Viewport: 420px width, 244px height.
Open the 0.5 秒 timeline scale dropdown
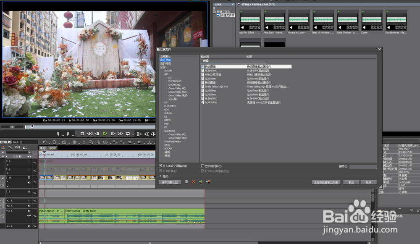click(28, 156)
